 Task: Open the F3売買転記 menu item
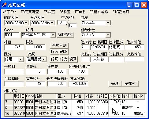pos(30,12)
